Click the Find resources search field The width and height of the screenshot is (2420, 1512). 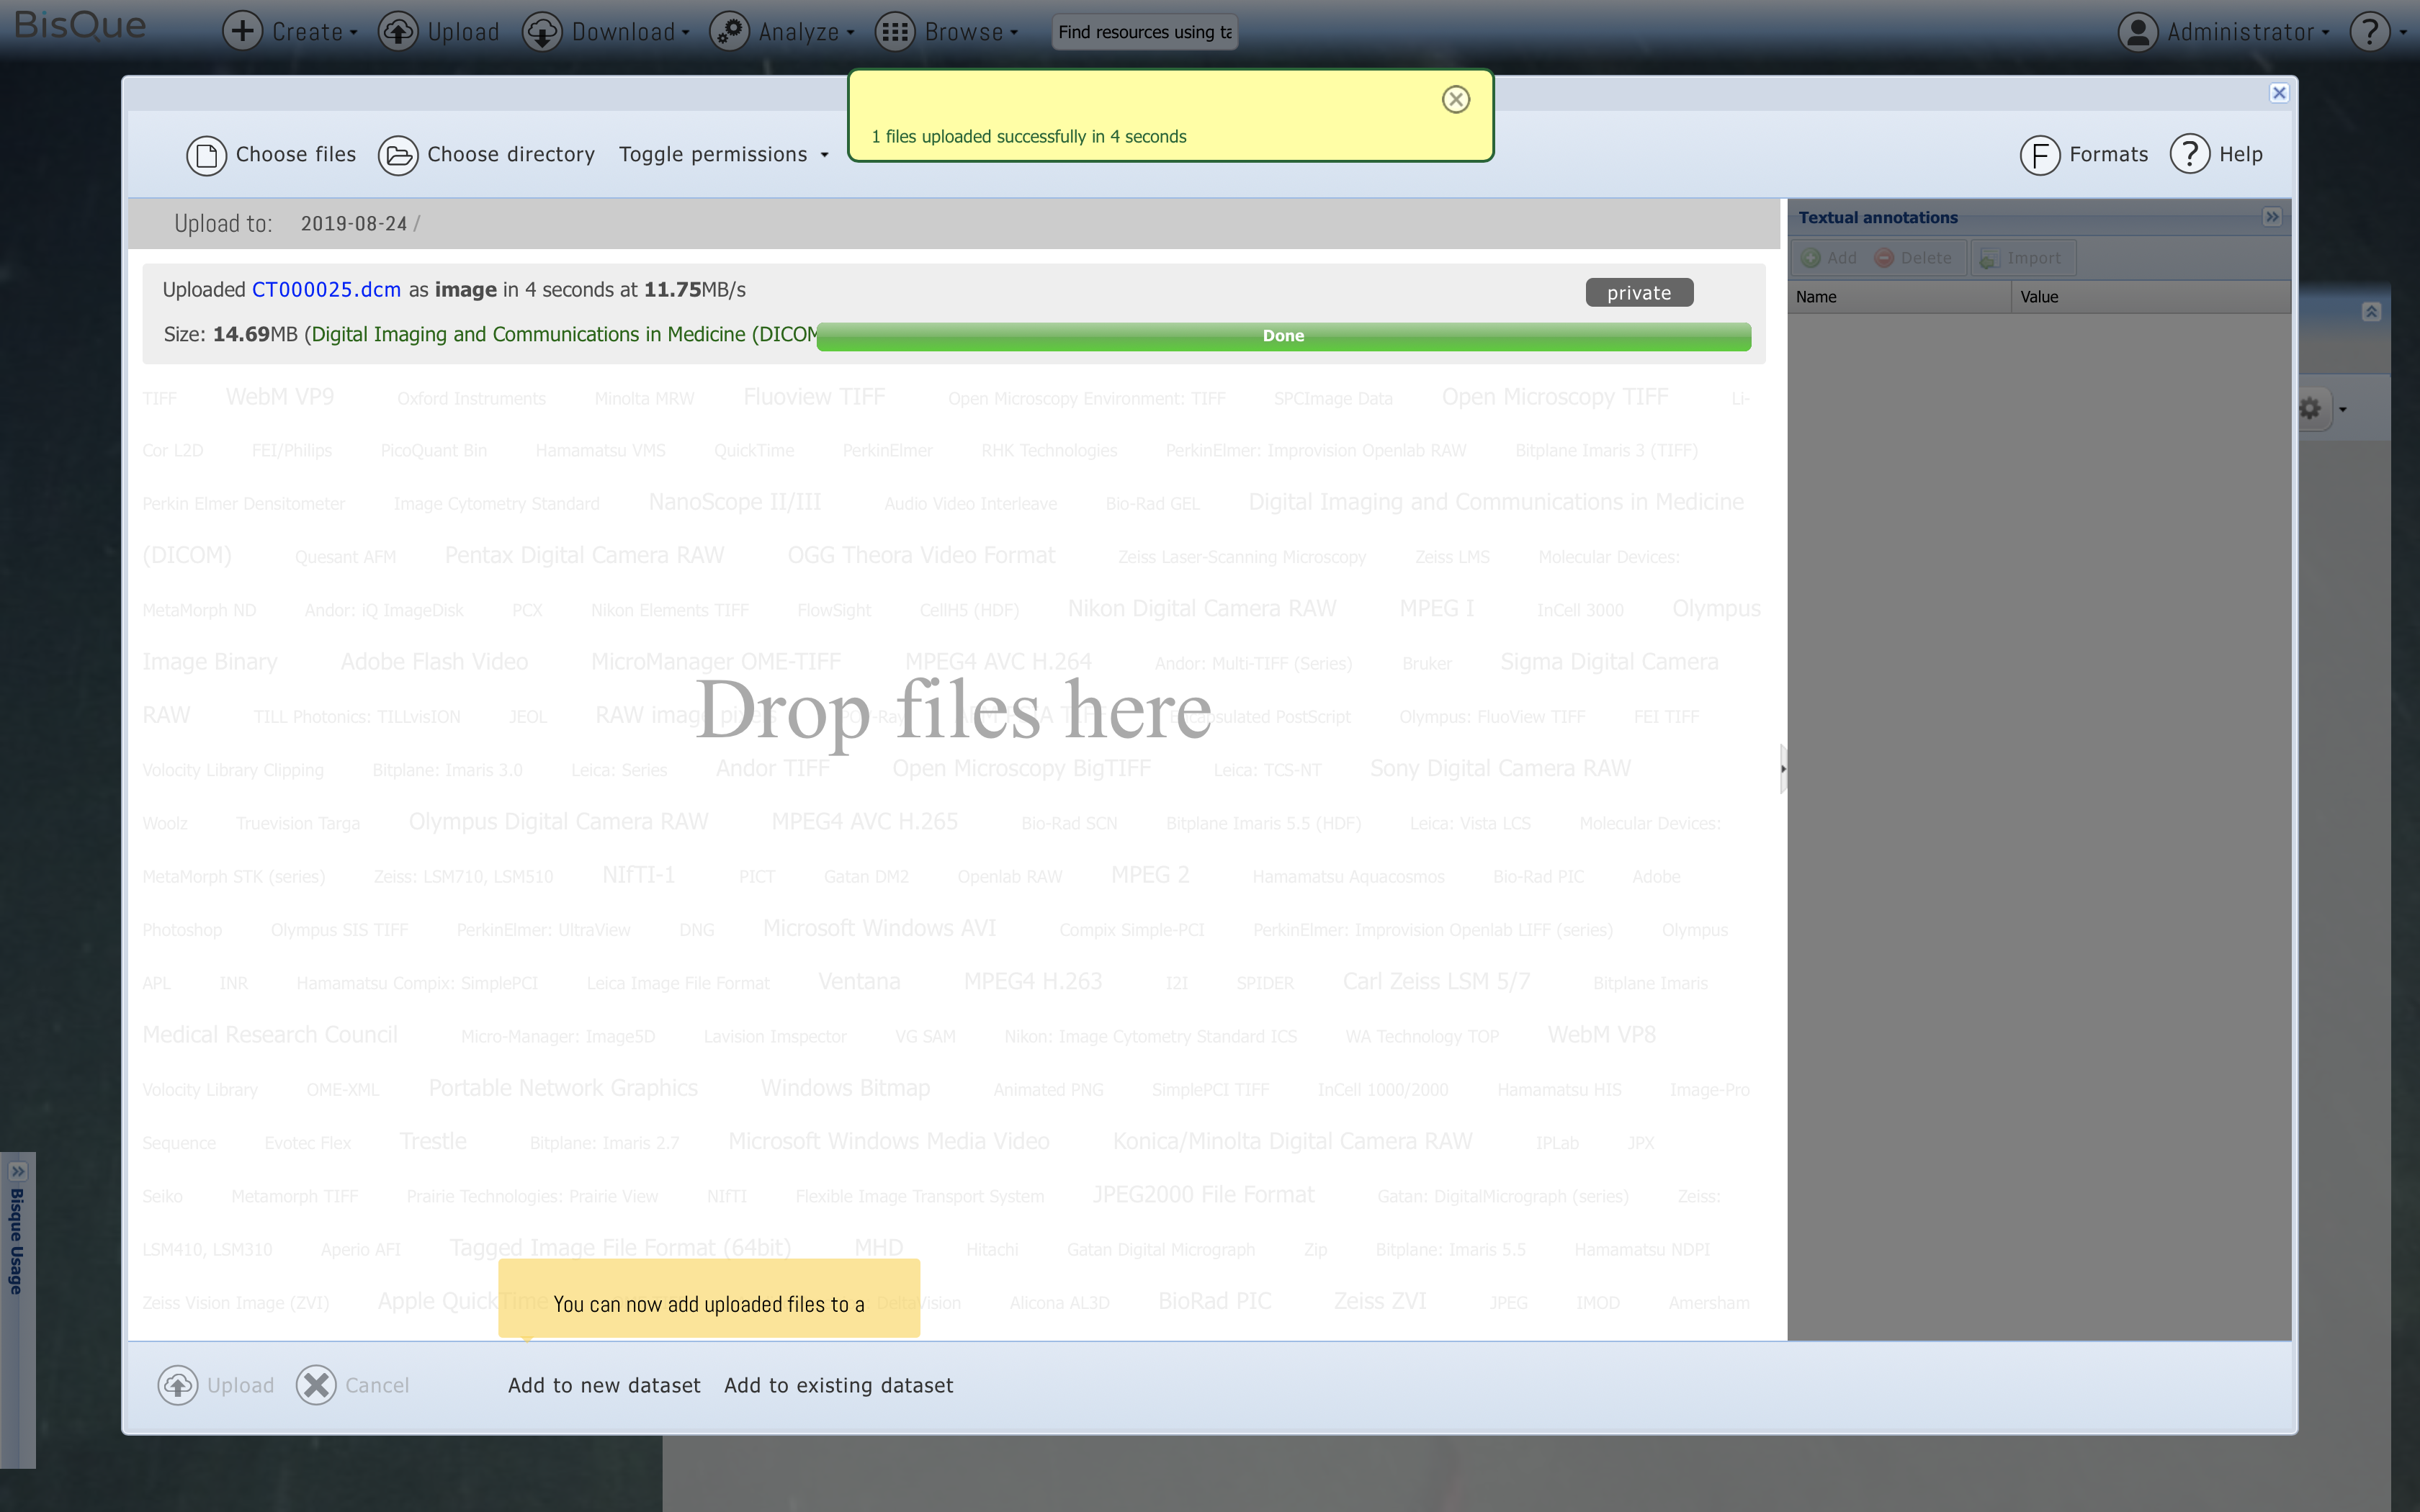point(1144,32)
